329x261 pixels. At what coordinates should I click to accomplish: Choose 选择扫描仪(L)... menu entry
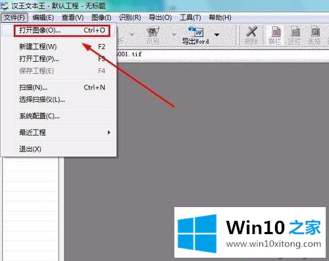[x=59, y=100]
